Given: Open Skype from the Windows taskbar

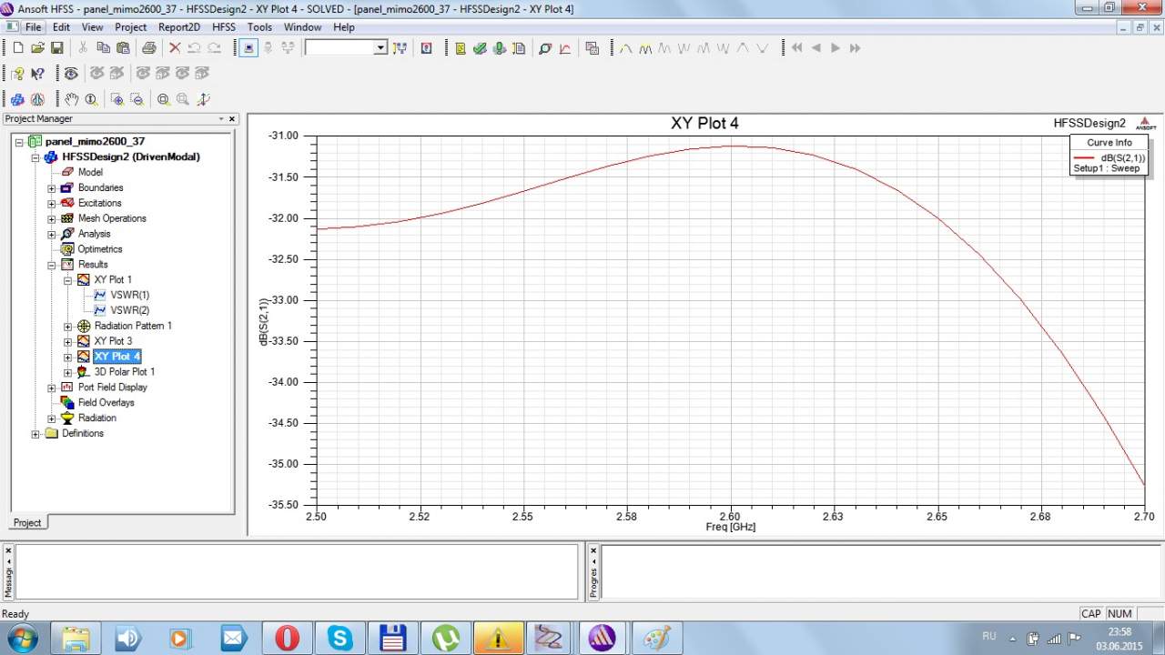Looking at the screenshot, I should pos(340,638).
